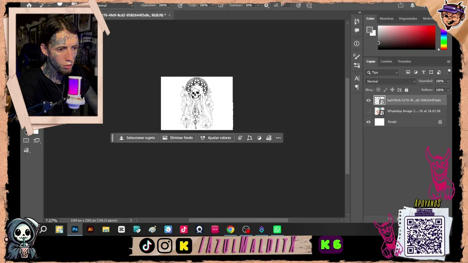Viewport: 468px width, 263px height.
Task: Lock image pixels brush icon
Action: tap(385, 90)
